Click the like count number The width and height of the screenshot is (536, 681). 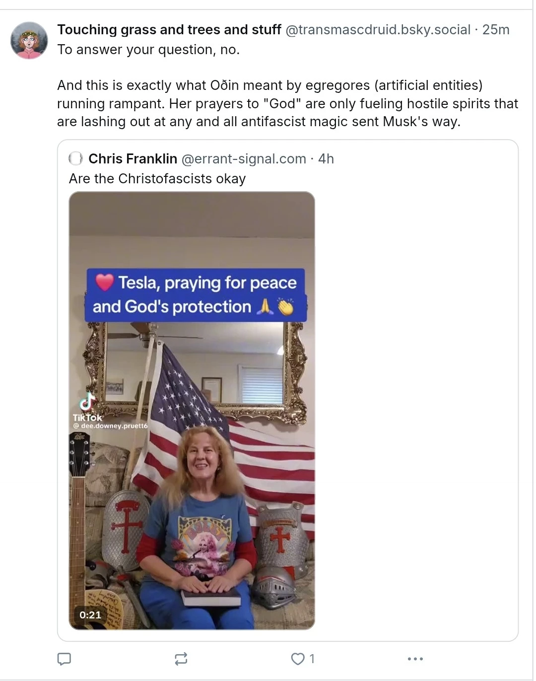312,659
